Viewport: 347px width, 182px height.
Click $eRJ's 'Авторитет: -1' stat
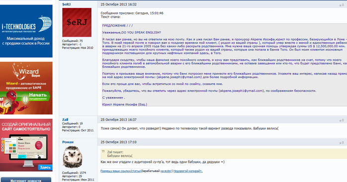click(72, 45)
